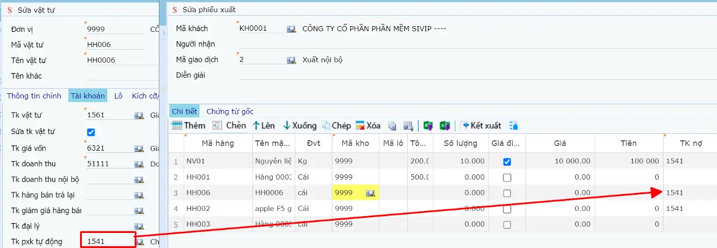This screenshot has width=717, height=248.
Task: Click the Xuống move down button
Action: click(x=299, y=126)
